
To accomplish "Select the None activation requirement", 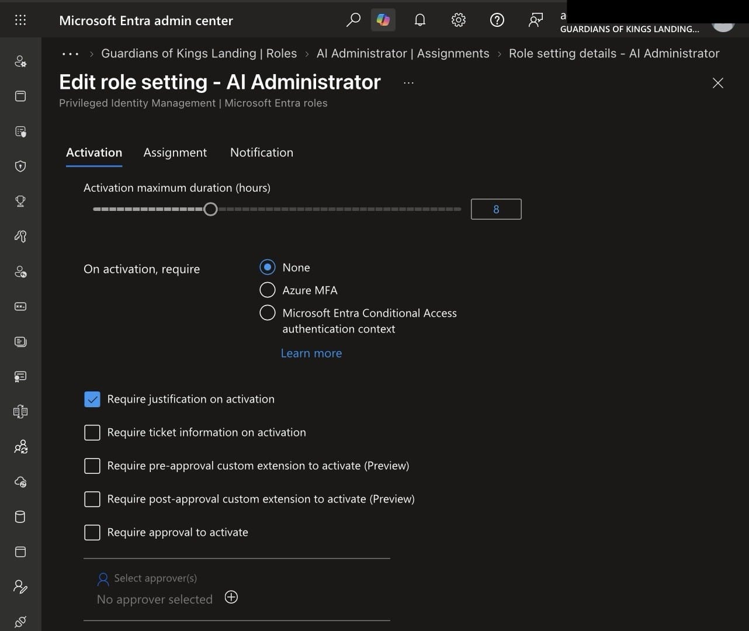I will (x=268, y=268).
